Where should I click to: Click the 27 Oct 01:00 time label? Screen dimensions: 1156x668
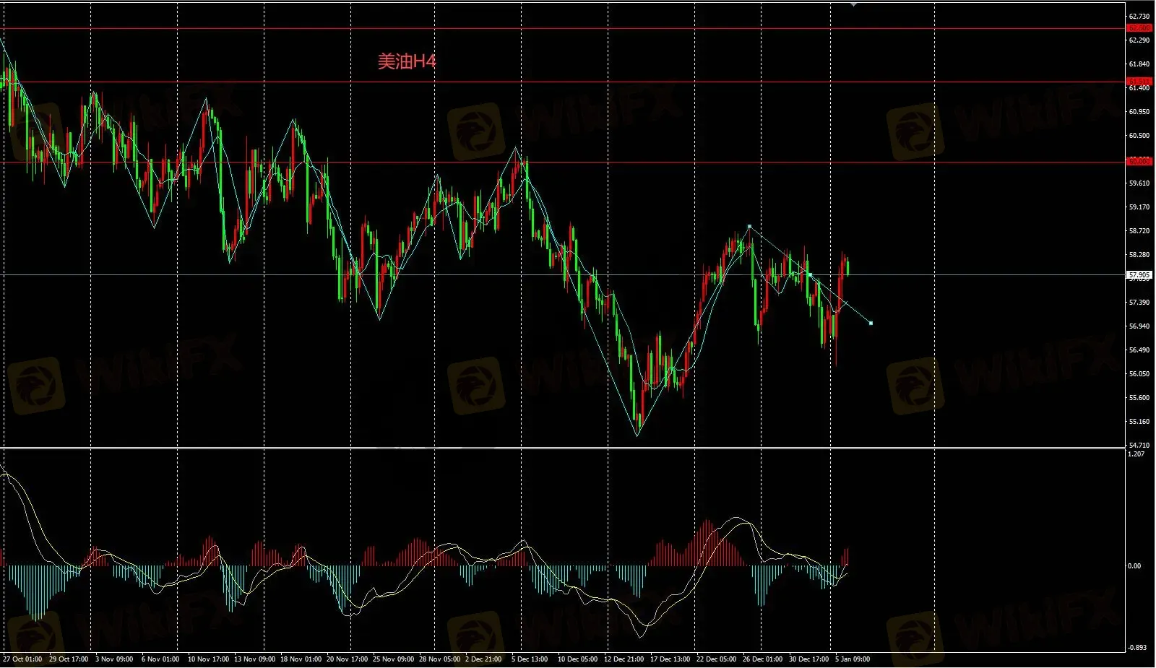pyautogui.click(x=22, y=659)
